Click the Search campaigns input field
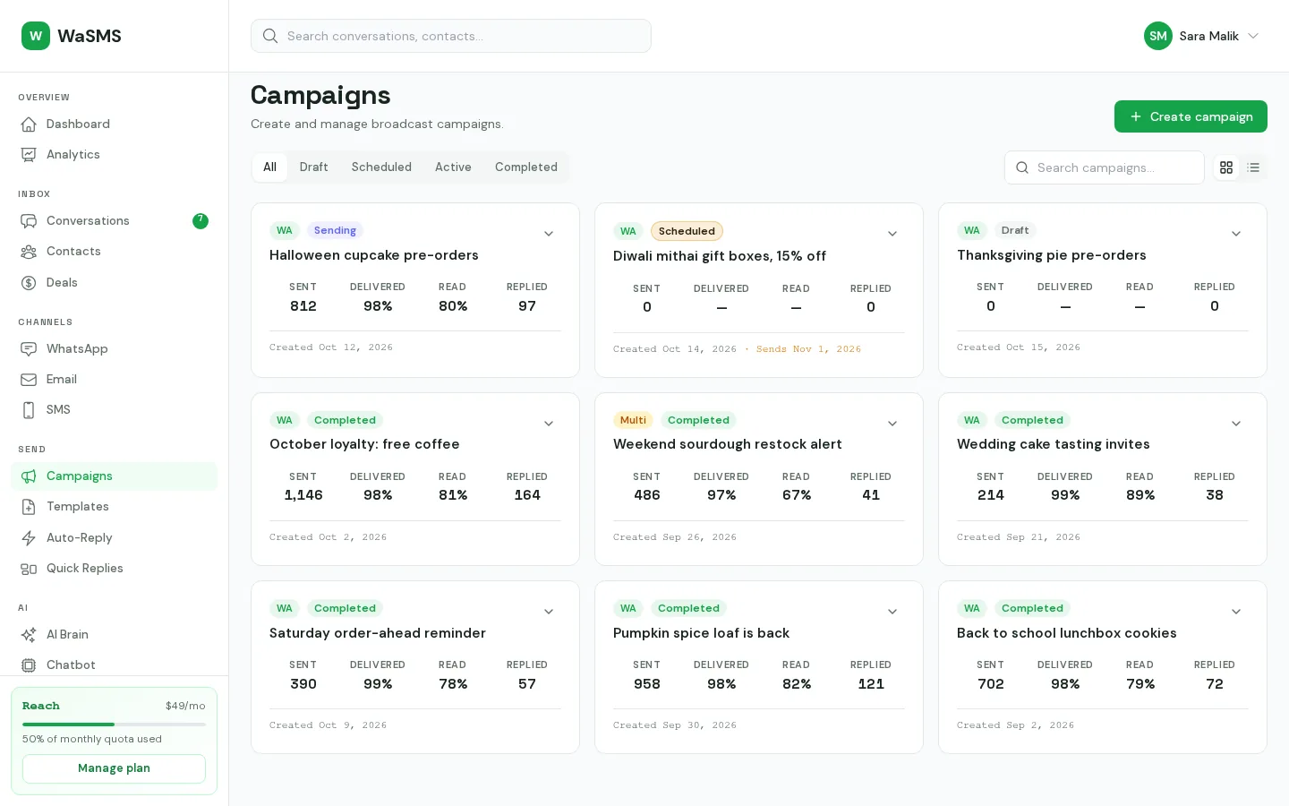Screen dimensions: 1289x806 1105,167
